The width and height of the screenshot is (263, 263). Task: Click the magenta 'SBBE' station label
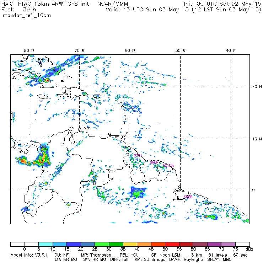coord(188,197)
